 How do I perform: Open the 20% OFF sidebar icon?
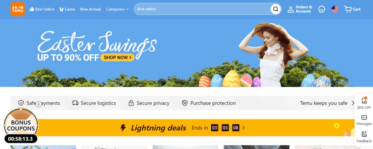pyautogui.click(x=364, y=103)
